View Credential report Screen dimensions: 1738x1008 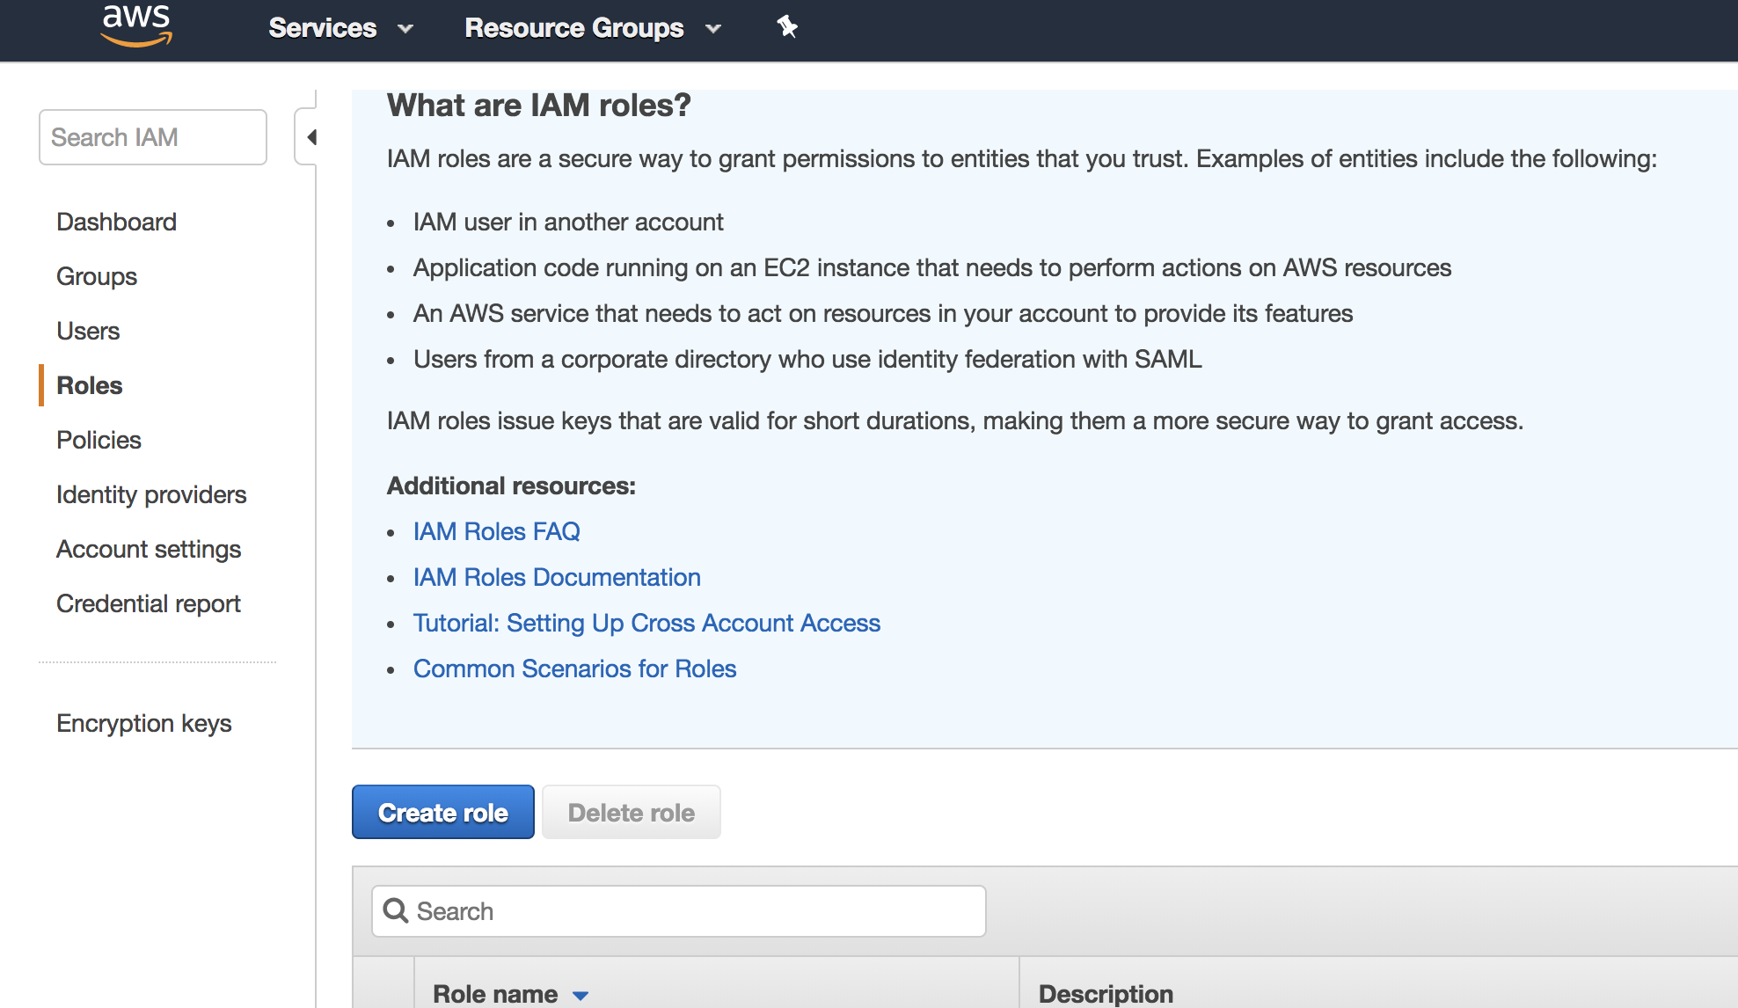coord(149,603)
